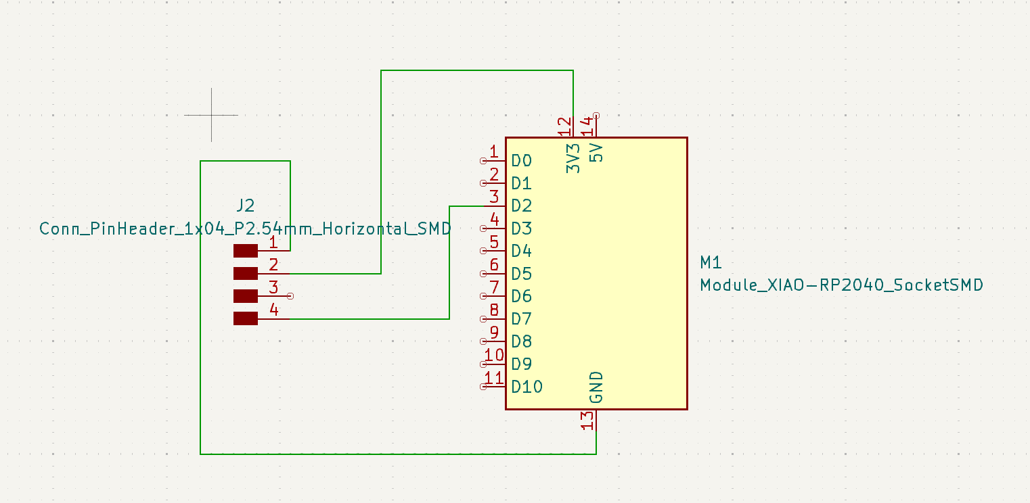Image resolution: width=1030 pixels, height=503 pixels.
Task: Select the D5 pin label
Action: pos(522,274)
